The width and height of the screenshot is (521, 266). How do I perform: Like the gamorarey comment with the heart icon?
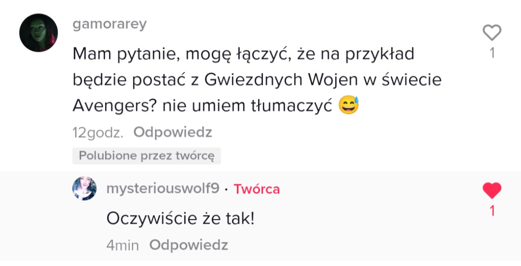(x=492, y=33)
